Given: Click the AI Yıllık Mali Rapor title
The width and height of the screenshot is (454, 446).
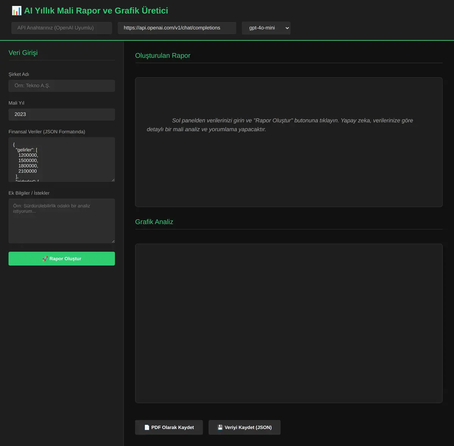Looking at the screenshot, I should tap(96, 11).
